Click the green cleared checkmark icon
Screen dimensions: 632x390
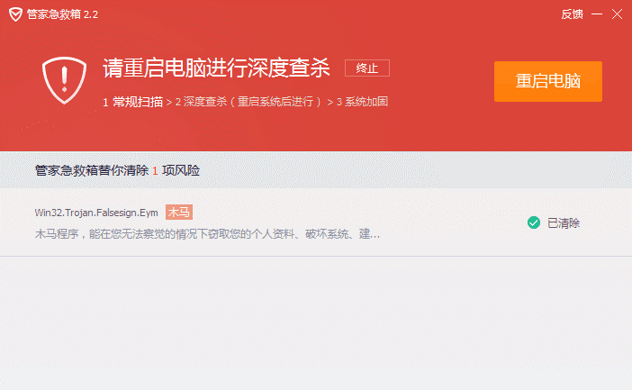click(x=534, y=222)
